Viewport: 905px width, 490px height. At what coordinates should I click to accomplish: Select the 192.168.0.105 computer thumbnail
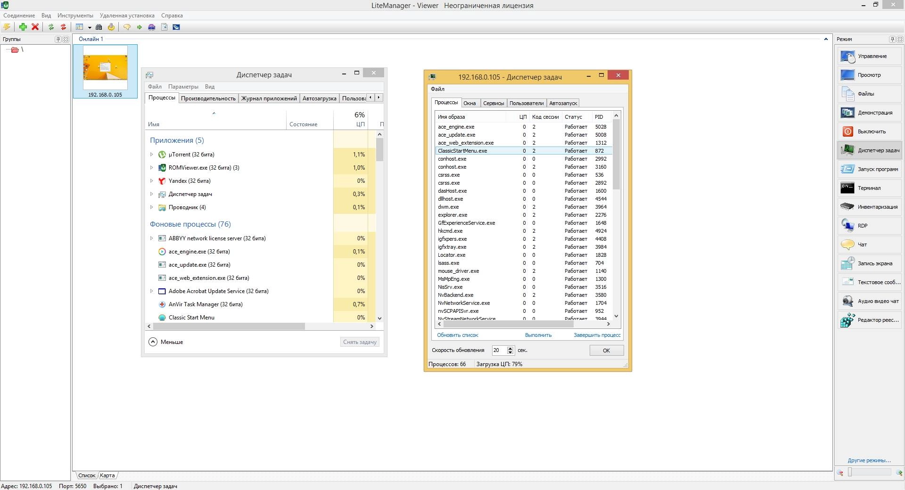[x=105, y=71]
